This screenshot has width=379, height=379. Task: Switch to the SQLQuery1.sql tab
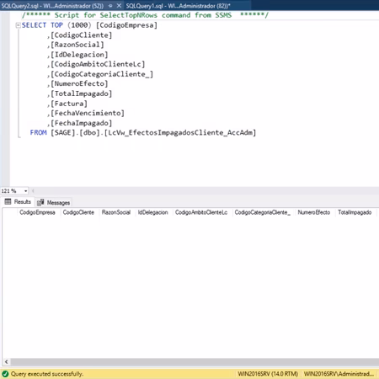(178, 6)
